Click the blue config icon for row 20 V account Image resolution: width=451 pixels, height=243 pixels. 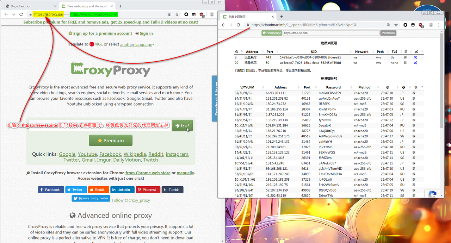pyautogui.click(x=415, y=63)
